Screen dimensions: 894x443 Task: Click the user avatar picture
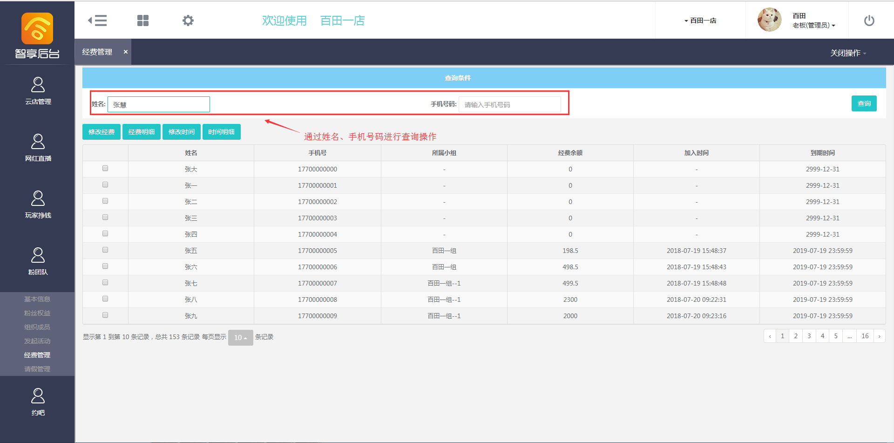pyautogui.click(x=770, y=20)
